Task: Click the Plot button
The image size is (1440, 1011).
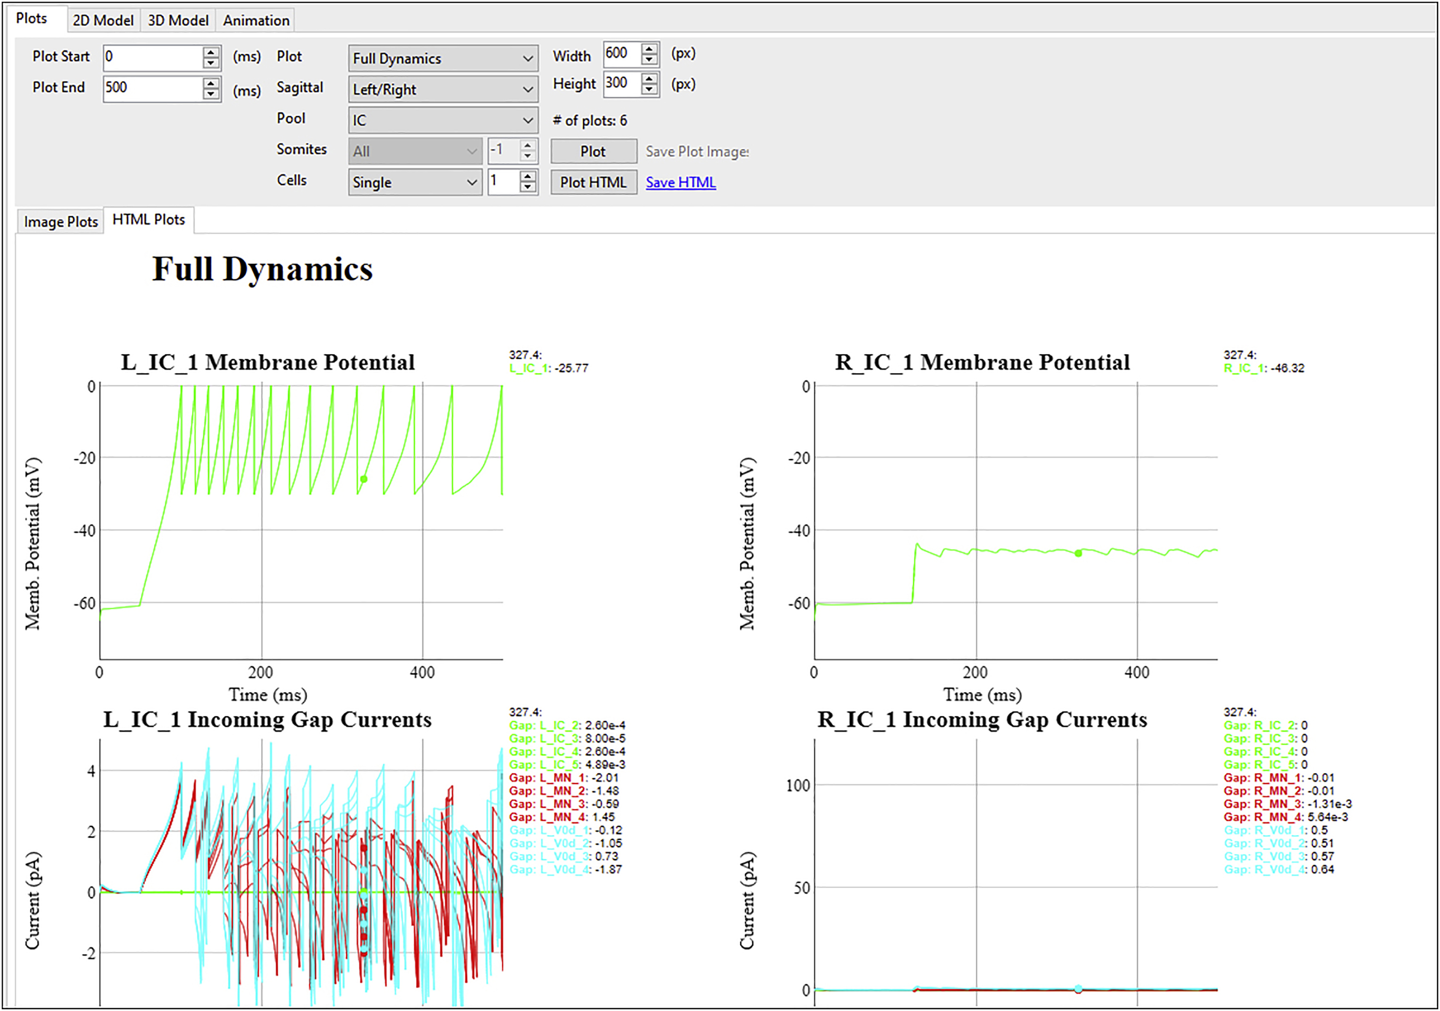Action: pos(593,152)
